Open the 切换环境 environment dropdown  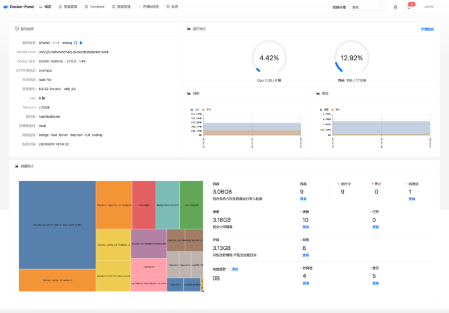click(366, 7)
